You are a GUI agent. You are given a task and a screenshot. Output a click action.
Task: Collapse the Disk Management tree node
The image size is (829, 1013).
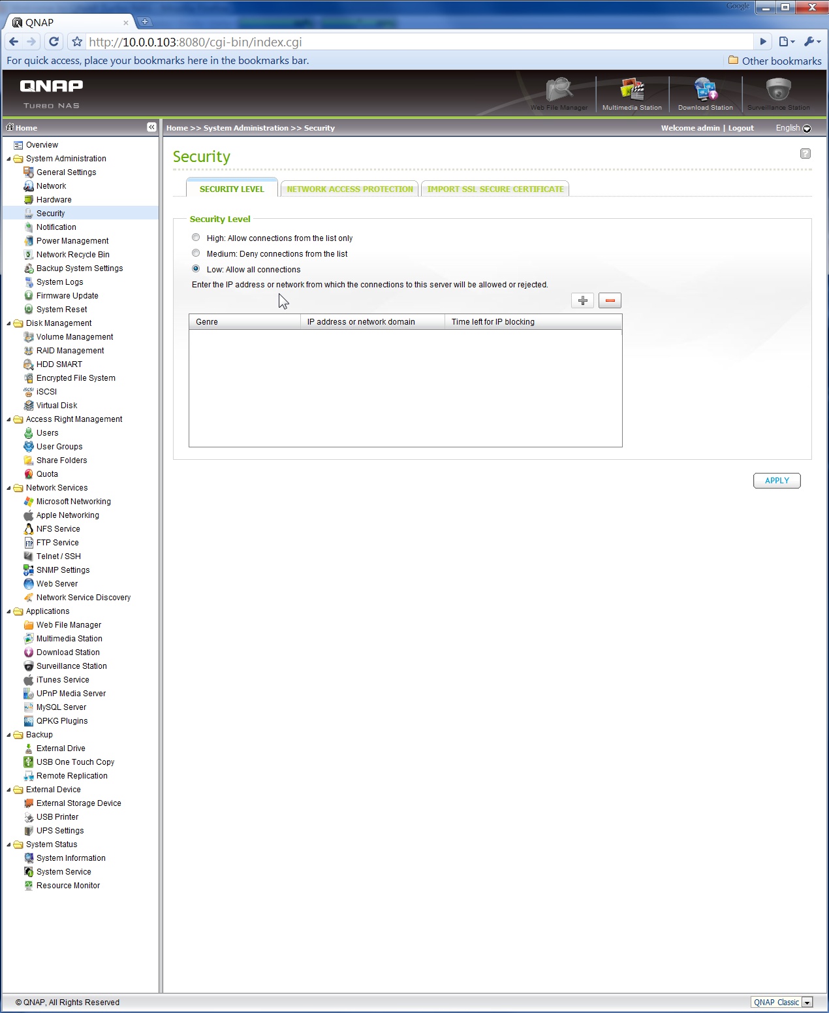[x=8, y=323]
